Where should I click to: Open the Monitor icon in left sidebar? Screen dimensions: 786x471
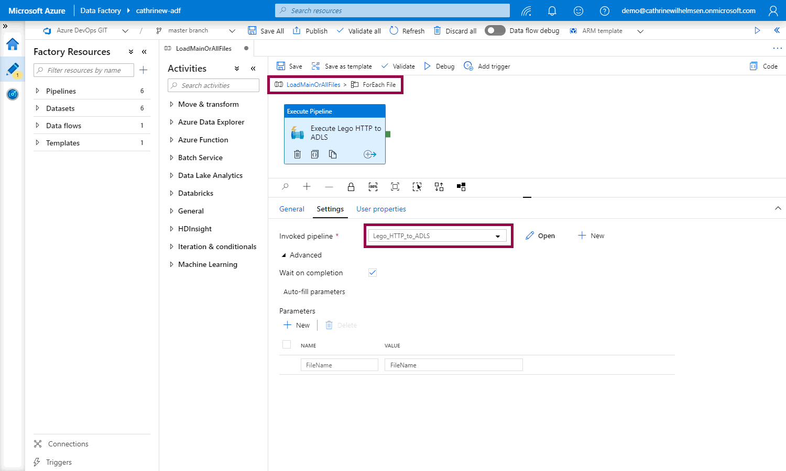click(13, 94)
